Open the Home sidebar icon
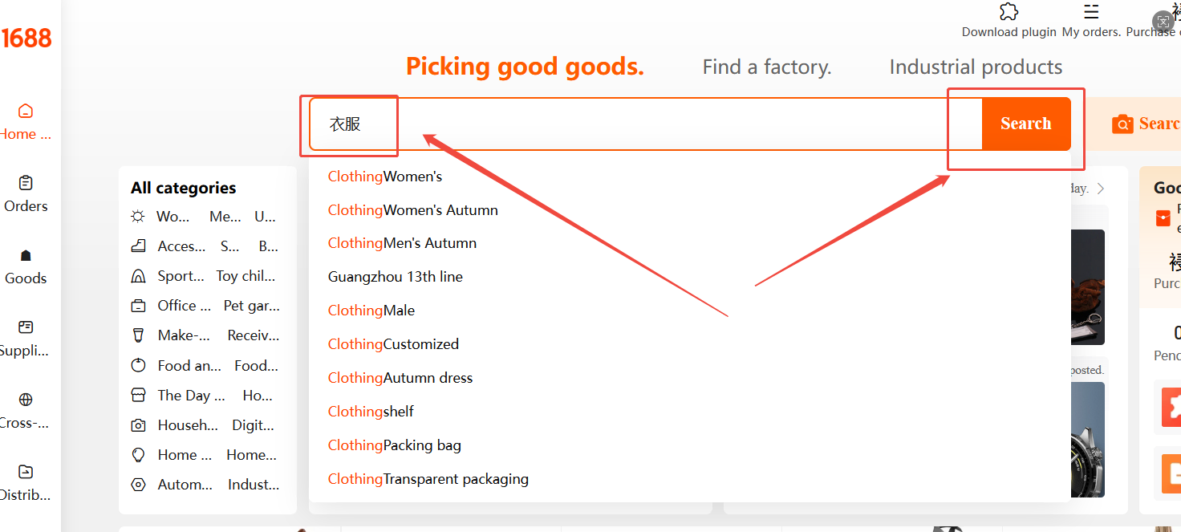 (x=26, y=111)
